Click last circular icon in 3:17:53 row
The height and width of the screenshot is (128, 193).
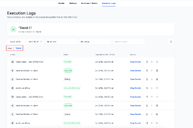click(157, 71)
